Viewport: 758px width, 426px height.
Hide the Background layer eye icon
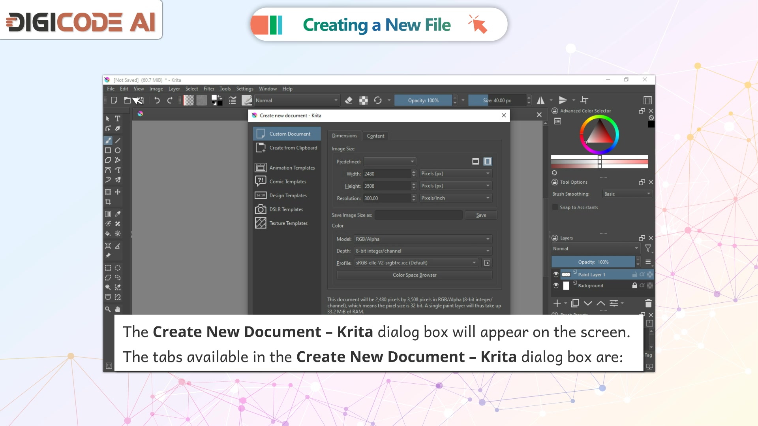pos(556,285)
